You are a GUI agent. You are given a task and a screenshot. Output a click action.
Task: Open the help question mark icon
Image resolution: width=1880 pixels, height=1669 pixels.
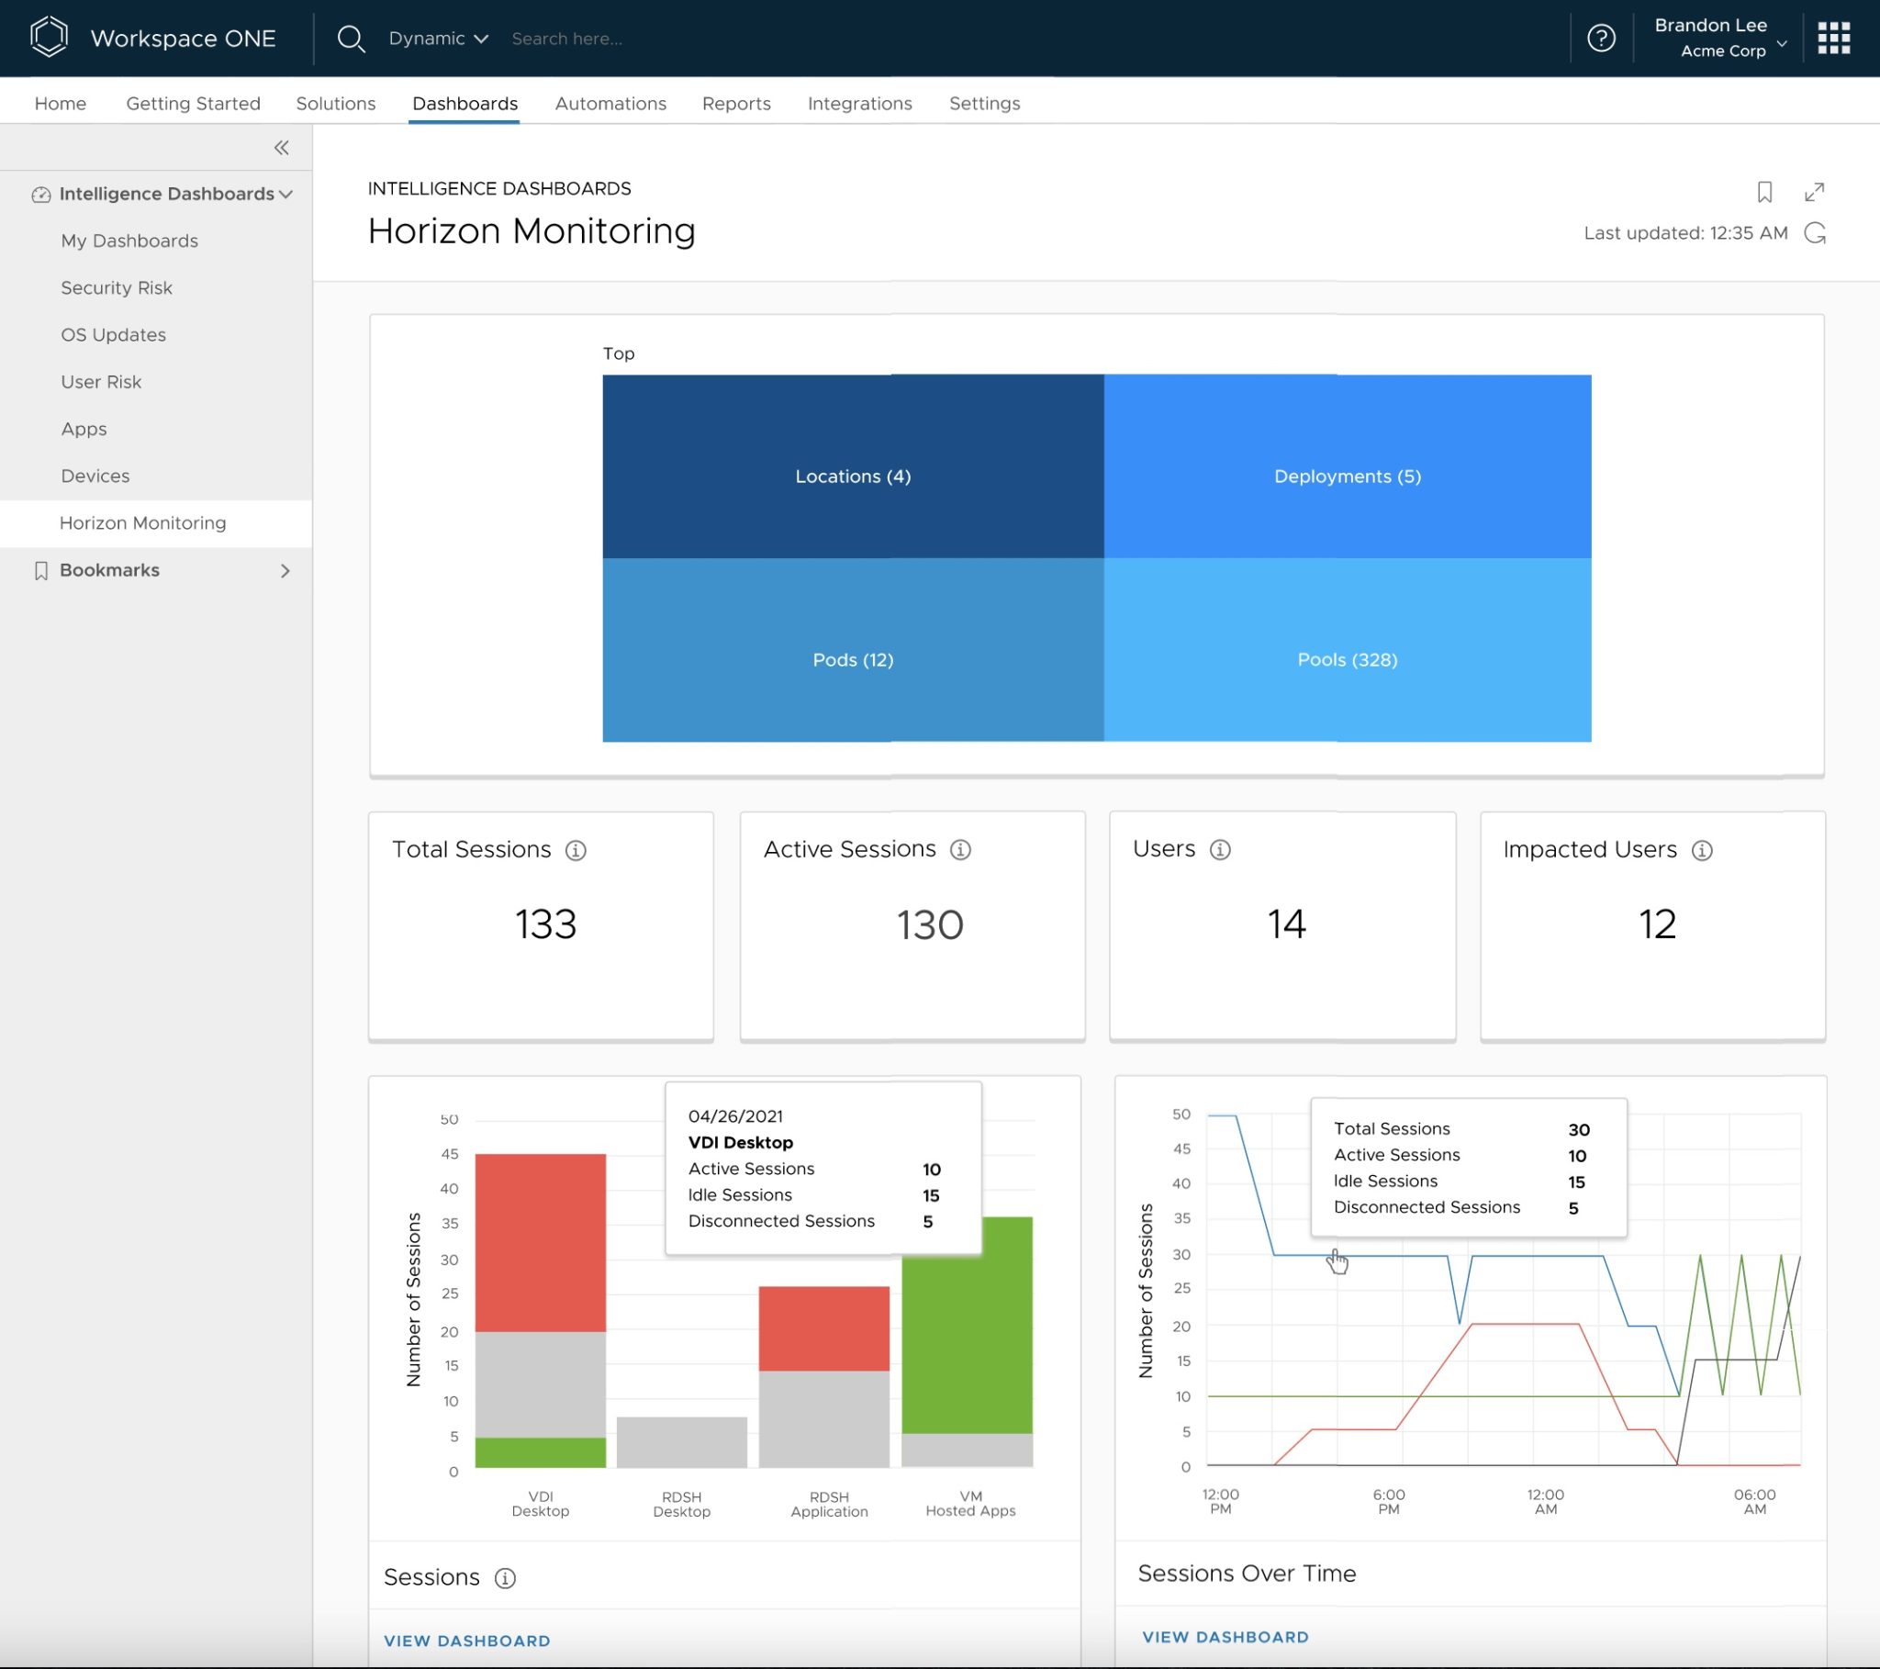[1600, 38]
